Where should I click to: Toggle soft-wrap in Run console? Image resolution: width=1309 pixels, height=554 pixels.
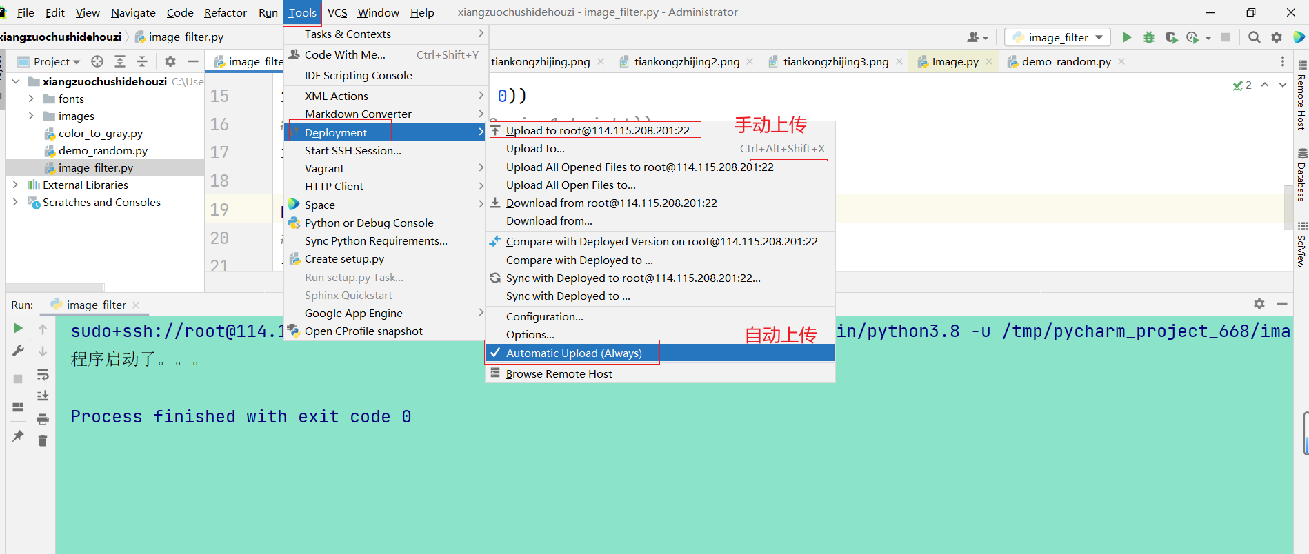[x=43, y=375]
